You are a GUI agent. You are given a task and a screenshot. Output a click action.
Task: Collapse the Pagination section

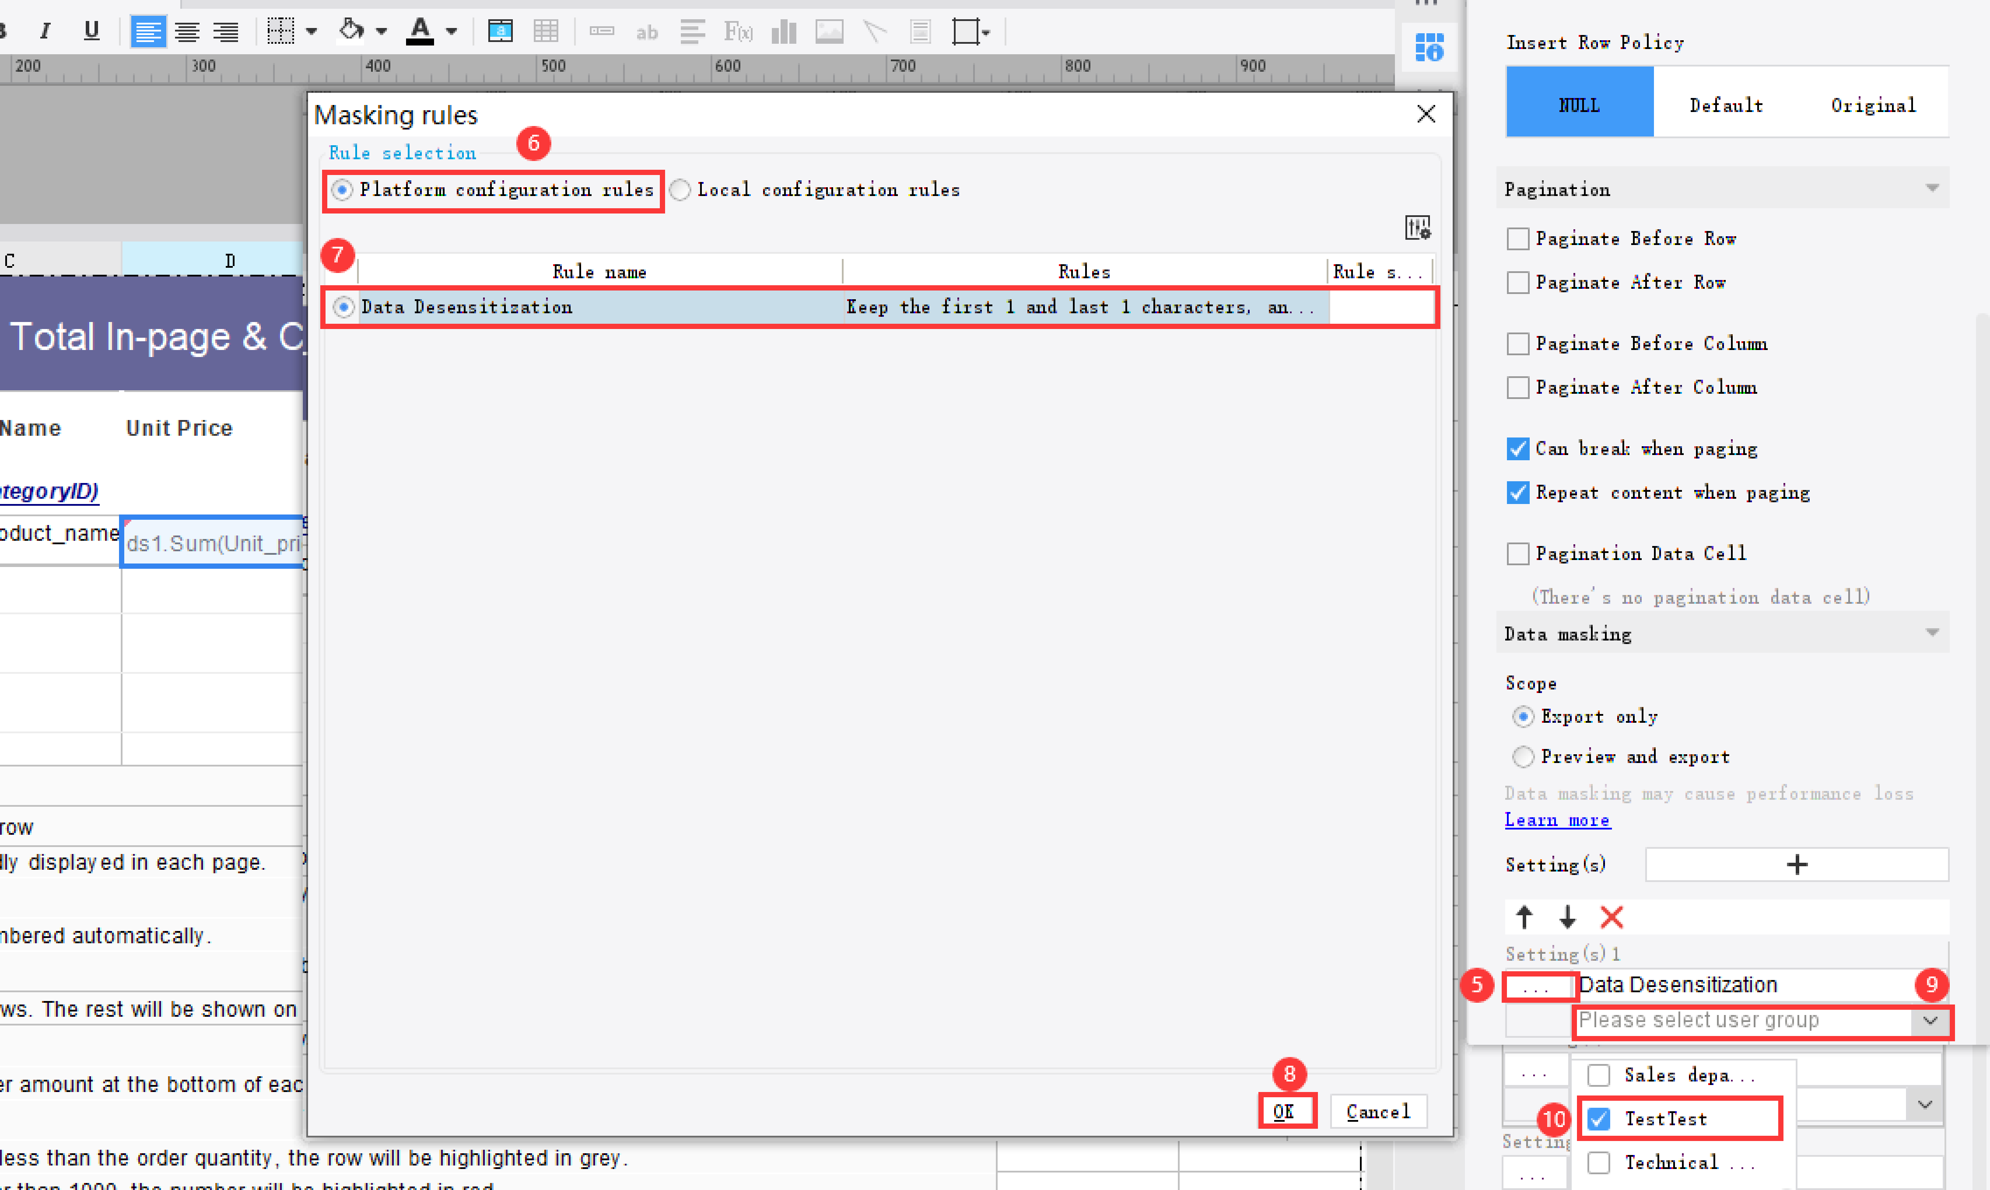(x=1931, y=189)
